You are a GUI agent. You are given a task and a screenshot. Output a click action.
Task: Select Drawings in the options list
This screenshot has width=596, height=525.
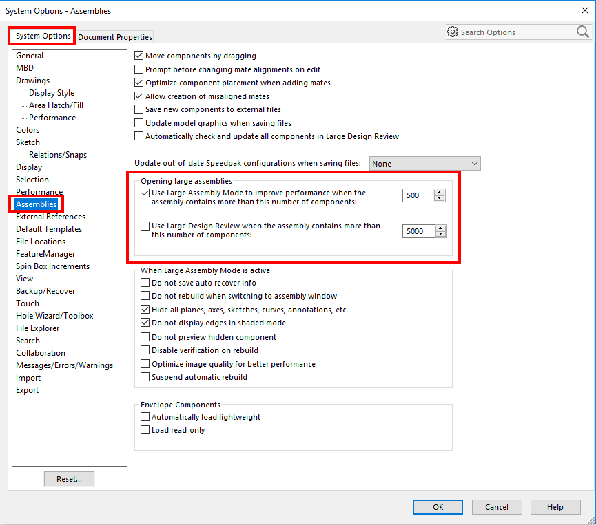pyautogui.click(x=32, y=81)
